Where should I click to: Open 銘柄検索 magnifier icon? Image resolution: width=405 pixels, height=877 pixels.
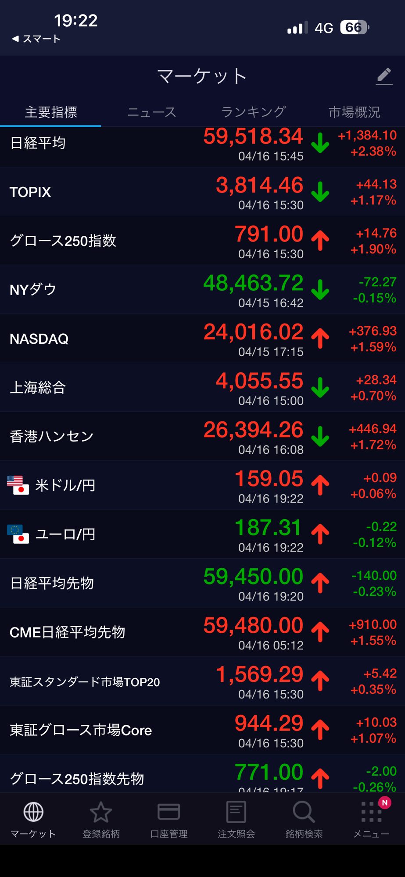tap(304, 812)
